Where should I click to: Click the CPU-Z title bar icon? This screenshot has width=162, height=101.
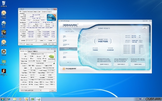tap(19, 9)
